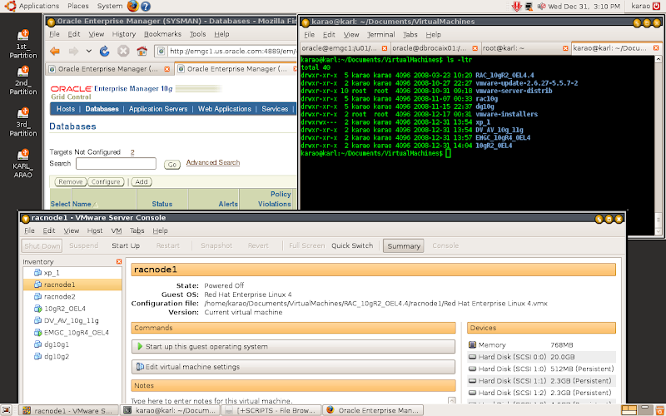Click Start Up in VMware toolbar
The height and width of the screenshot is (416, 666).
pyautogui.click(x=126, y=245)
